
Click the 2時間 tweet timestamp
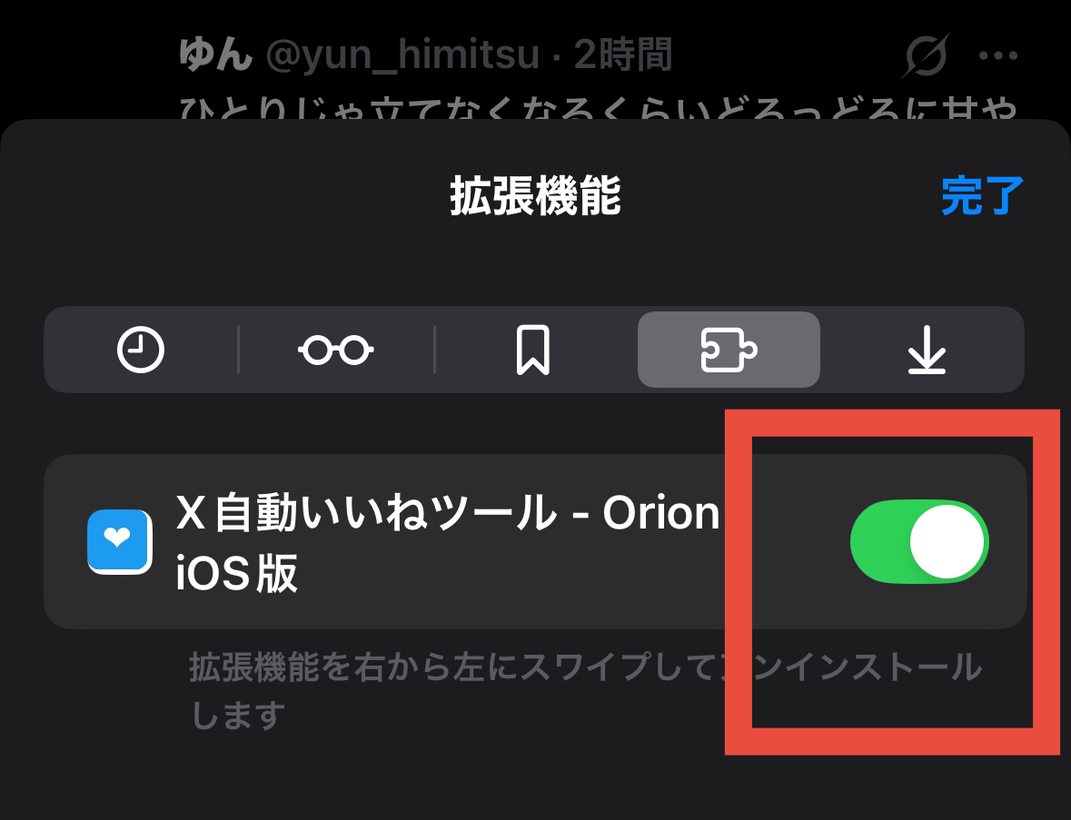(623, 56)
